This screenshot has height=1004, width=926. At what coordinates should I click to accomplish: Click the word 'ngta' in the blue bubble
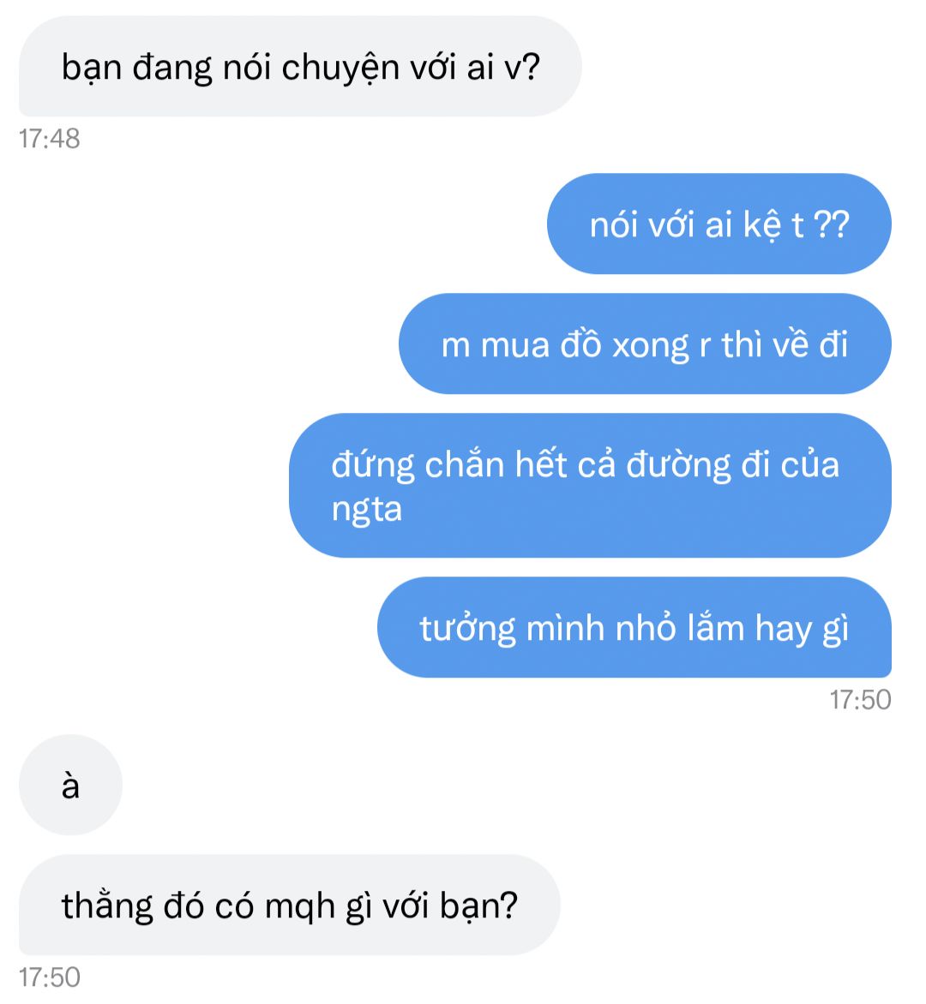pos(367,511)
